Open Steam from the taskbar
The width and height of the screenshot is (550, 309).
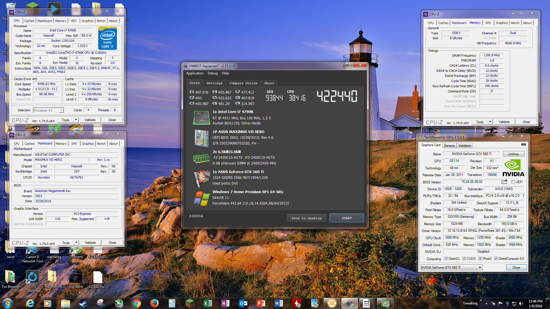pos(83,303)
